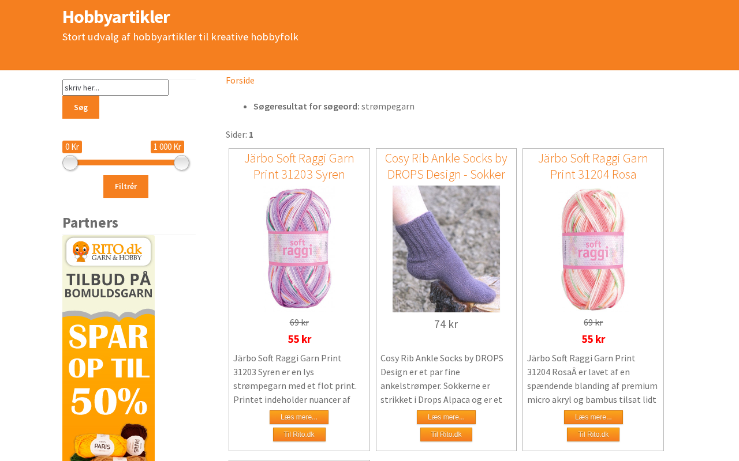View the purple ankle sock product photo
This screenshot has height=461, width=739.
(x=446, y=249)
